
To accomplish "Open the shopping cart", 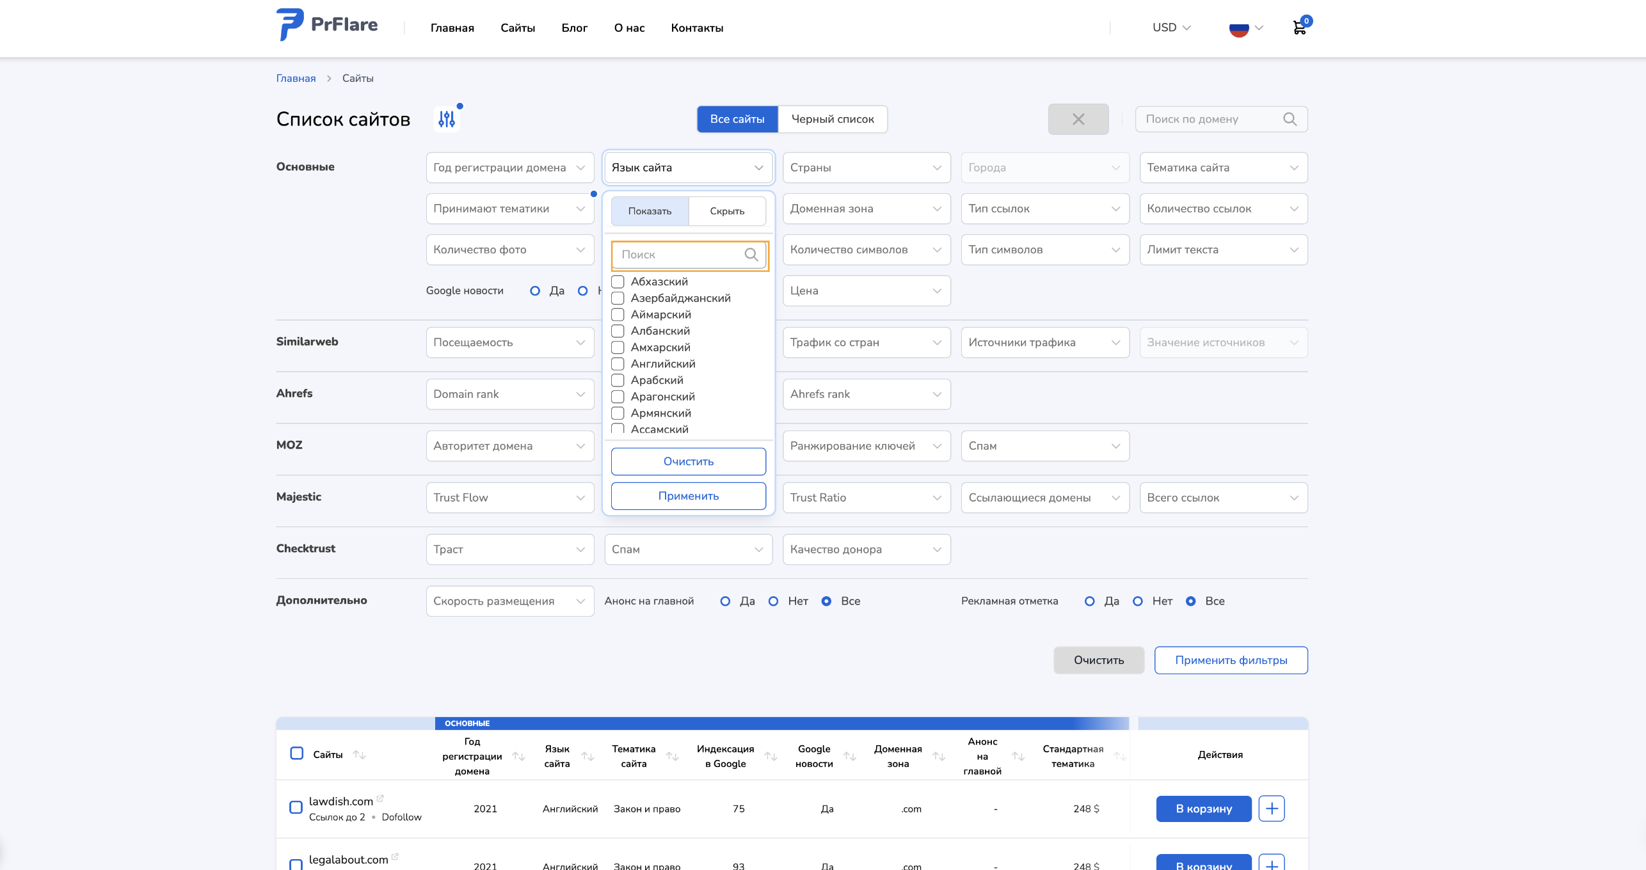I will [1300, 28].
